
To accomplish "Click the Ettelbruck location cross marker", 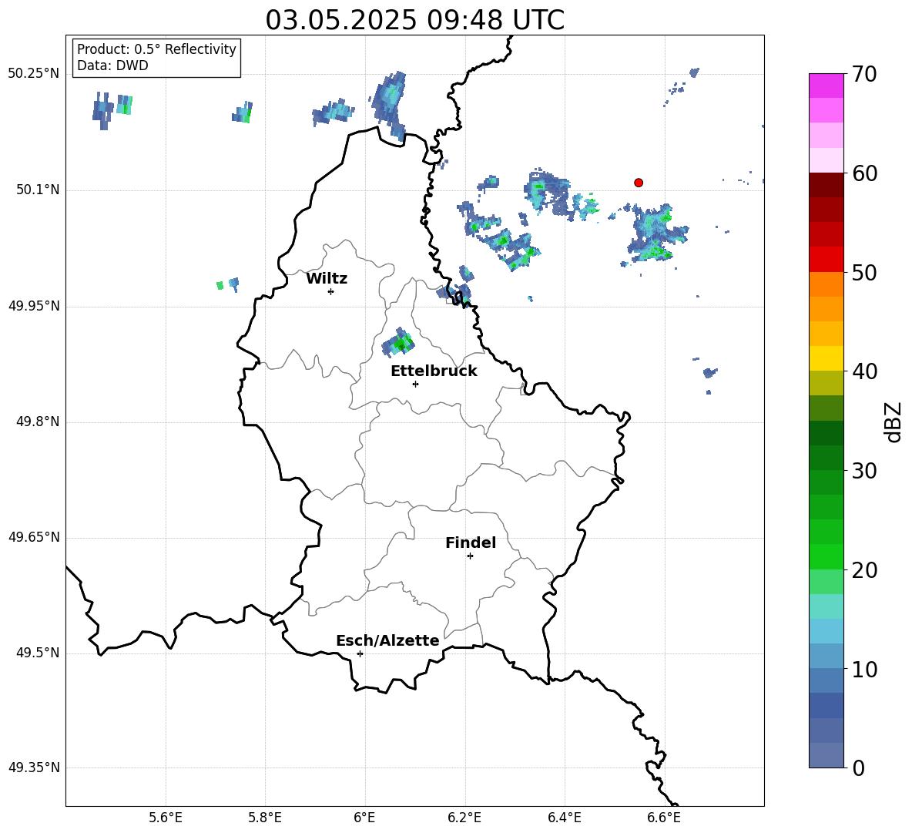I will click(415, 384).
